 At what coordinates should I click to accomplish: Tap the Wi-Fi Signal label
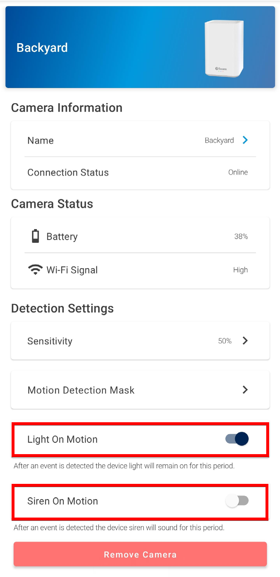click(x=72, y=270)
